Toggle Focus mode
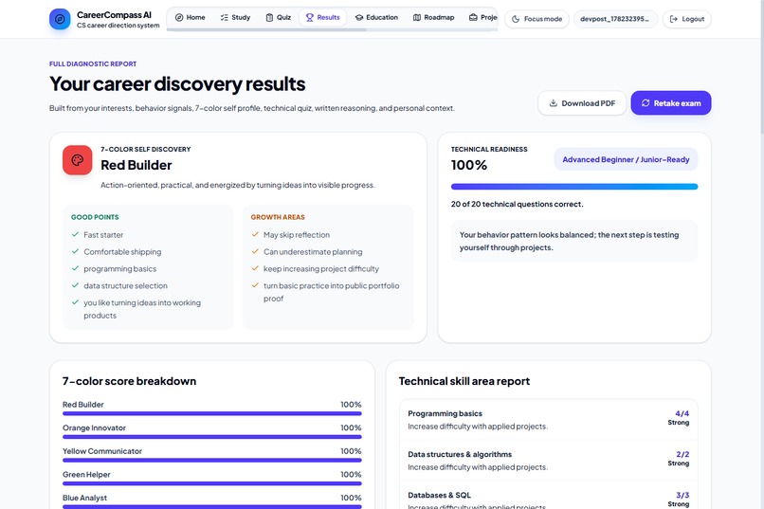The image size is (764, 509). click(x=537, y=19)
